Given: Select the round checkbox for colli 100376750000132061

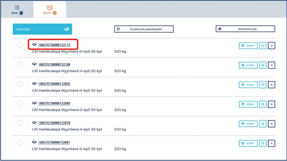Looking at the screenshot, I should click(x=20, y=142).
